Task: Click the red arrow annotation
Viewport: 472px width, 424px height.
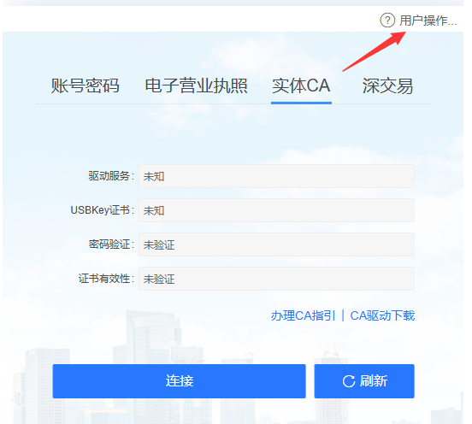Action: click(375, 50)
